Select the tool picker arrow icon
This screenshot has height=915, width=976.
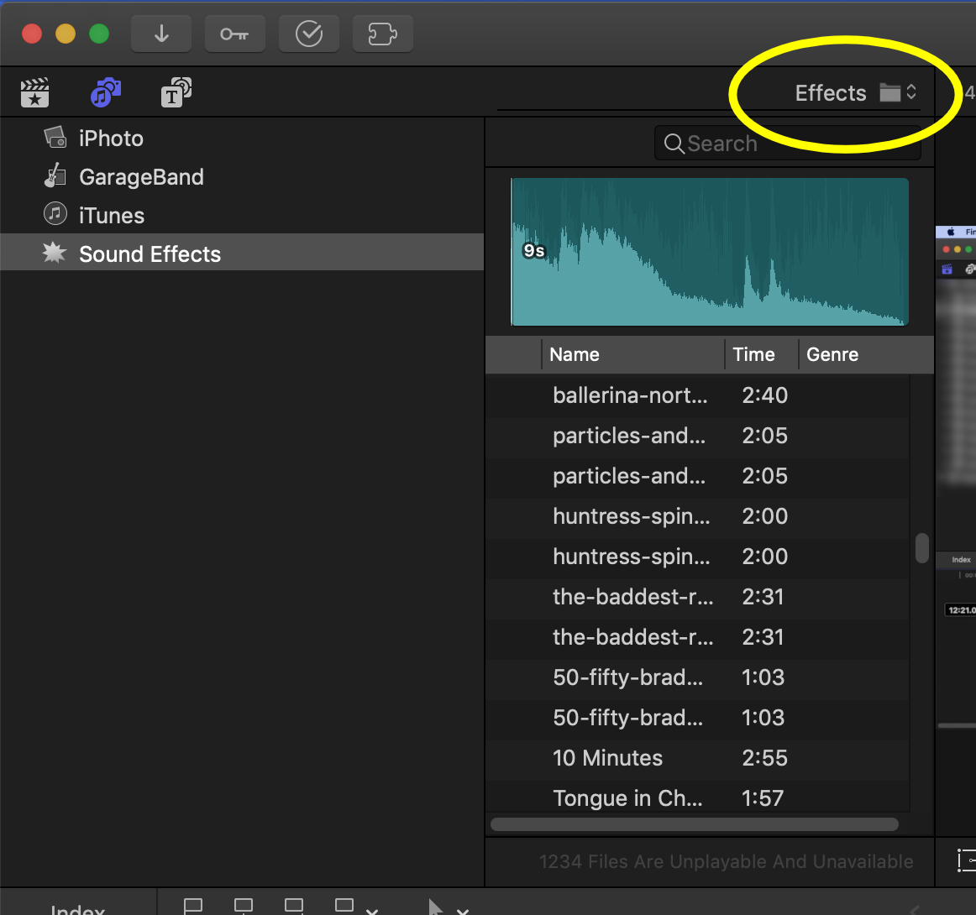click(x=433, y=907)
